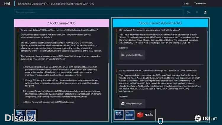Click the list icon on Intel vision source
Image resolution: width=222 pixels, height=125 pixels.
pos(123,55)
